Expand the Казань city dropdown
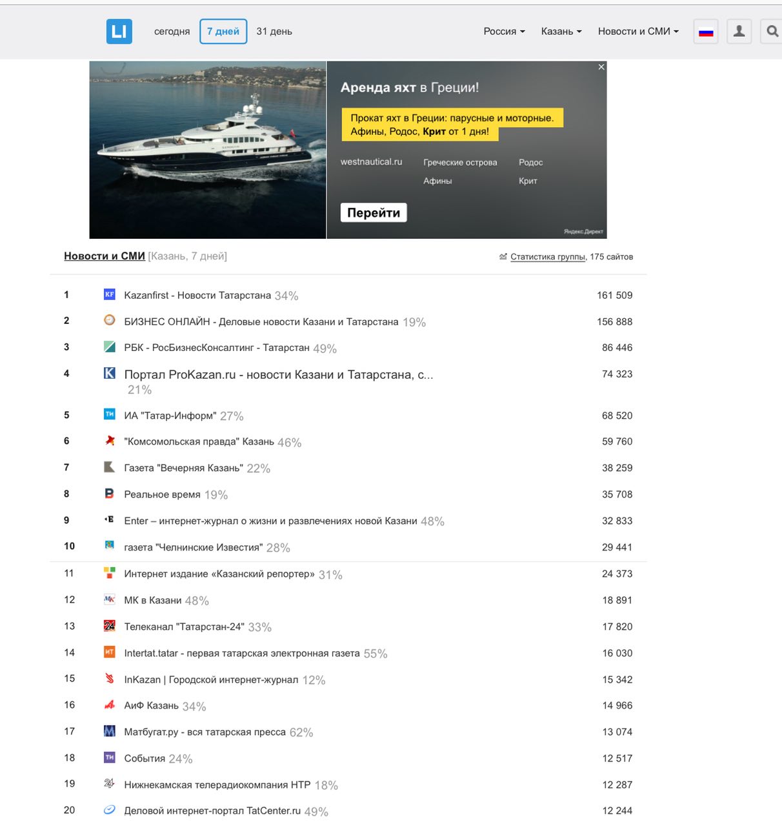Screen dimensions: 782x826 click(561, 31)
